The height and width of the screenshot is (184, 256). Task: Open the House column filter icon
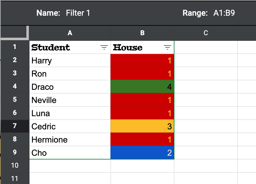click(x=168, y=47)
